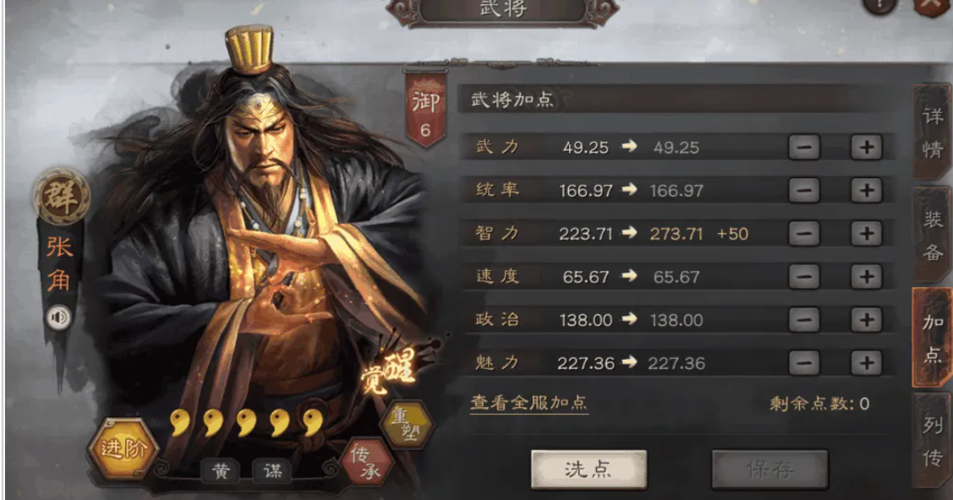Select the 重塑 hexagon icon
The image size is (953, 500).
pos(408,423)
